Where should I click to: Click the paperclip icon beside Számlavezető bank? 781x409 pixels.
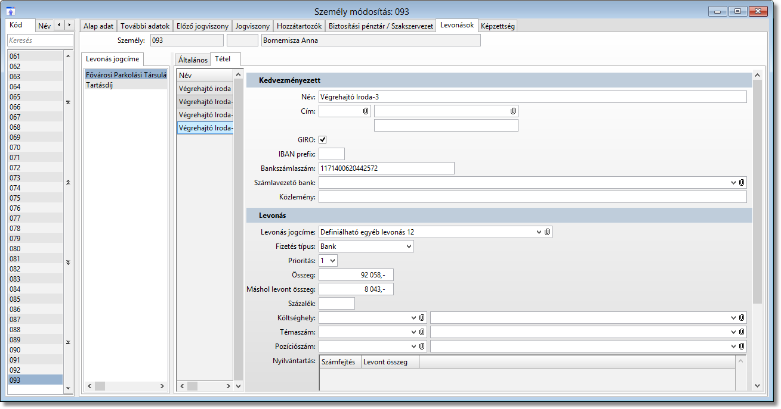742,183
